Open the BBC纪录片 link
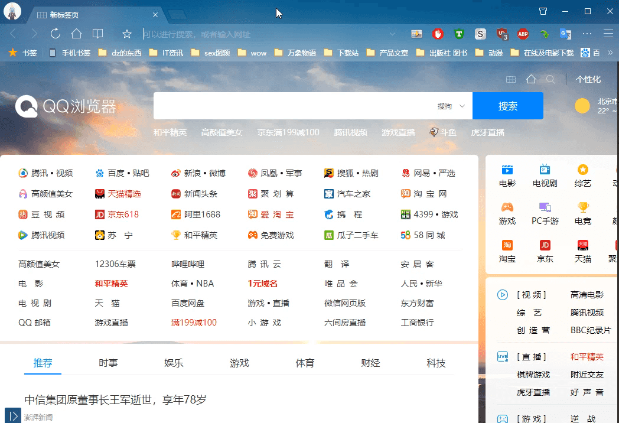Viewport: 619px width, 423px height. point(591,330)
